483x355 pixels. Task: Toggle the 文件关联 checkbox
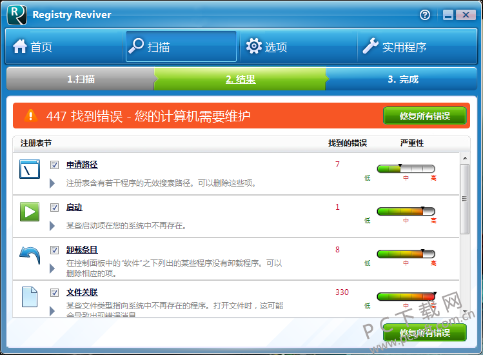pyautogui.click(x=55, y=292)
